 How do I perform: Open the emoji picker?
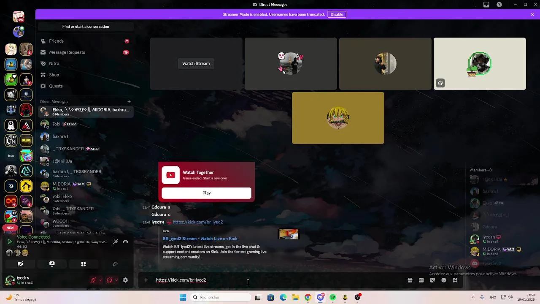(x=444, y=280)
